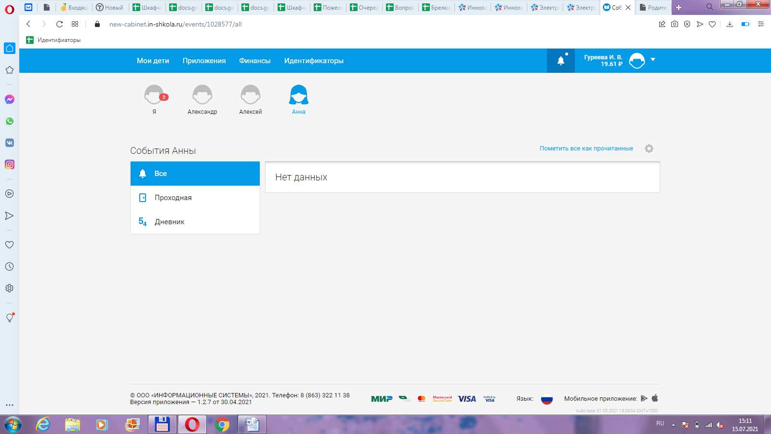Open Instagram in the Opera sidebar
This screenshot has height=434, width=771.
click(10, 164)
